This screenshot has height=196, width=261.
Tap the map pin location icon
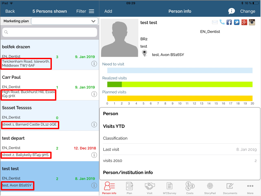pos(144,53)
